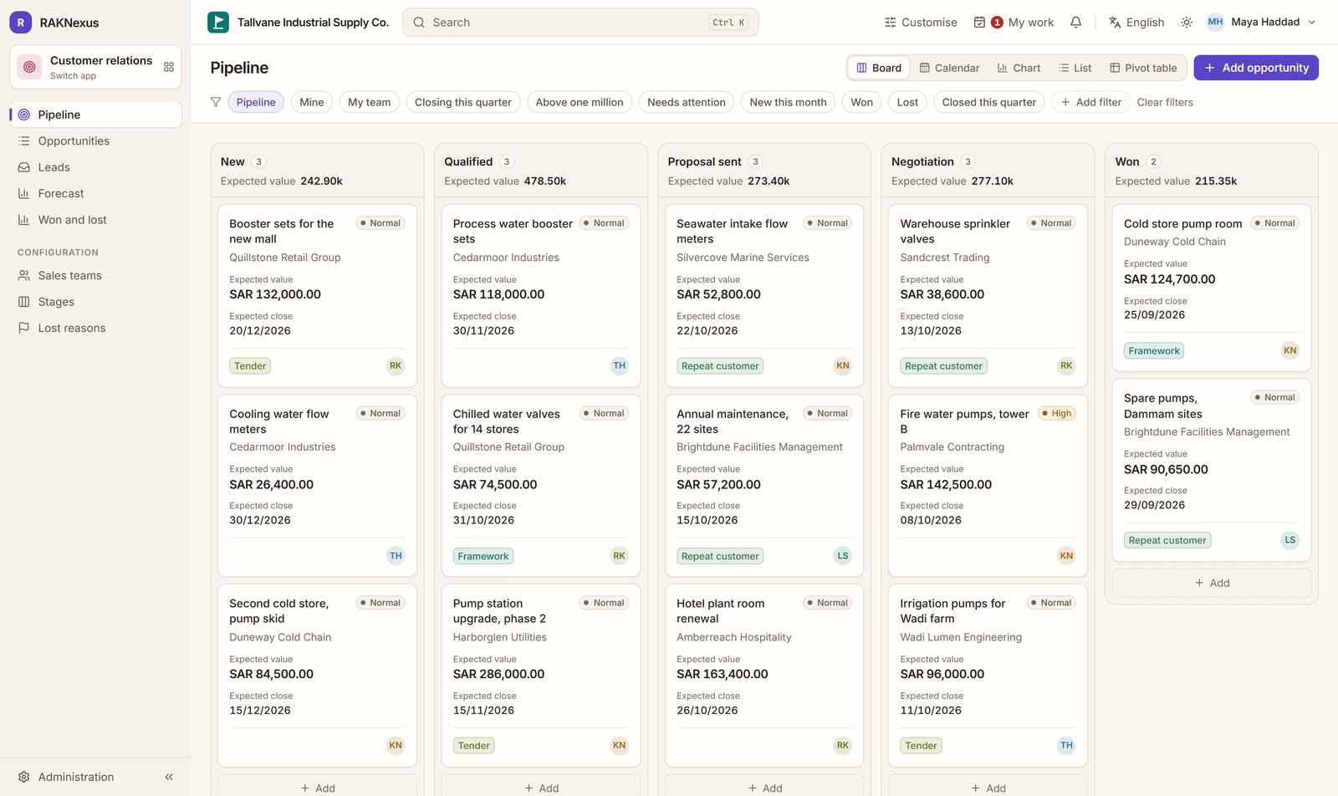
Task: Click the Search input field
Action: coord(580,23)
